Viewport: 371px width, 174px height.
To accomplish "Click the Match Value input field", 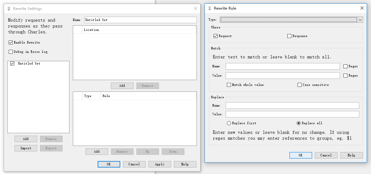I will click(x=282, y=75).
